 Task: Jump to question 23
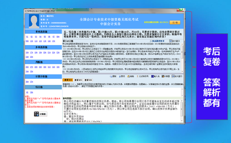[x=58, y=53]
